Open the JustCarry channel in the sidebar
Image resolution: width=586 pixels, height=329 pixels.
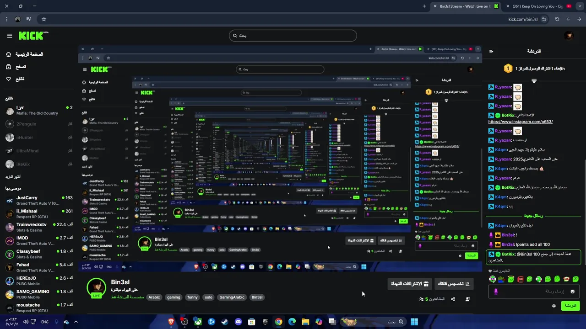[x=39, y=201]
